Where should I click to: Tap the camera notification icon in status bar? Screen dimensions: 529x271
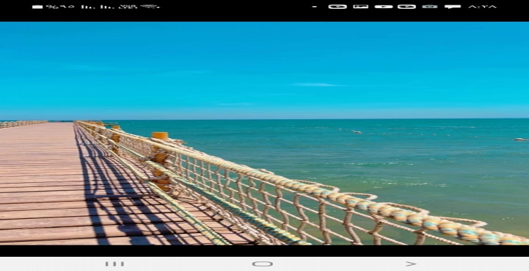point(429,7)
